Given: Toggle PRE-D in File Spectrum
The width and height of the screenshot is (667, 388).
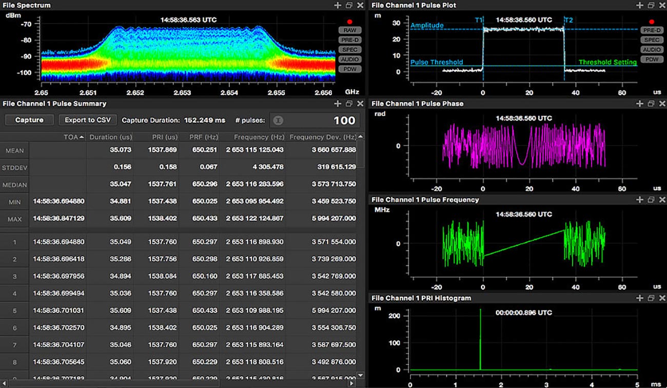Looking at the screenshot, I should [x=350, y=40].
